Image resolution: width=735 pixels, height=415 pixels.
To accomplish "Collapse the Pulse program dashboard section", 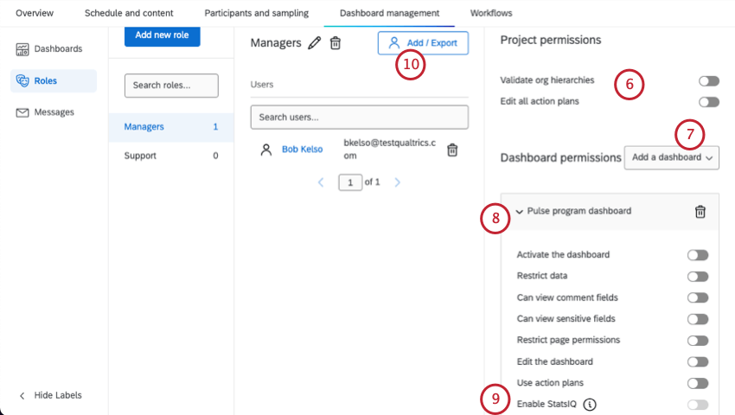I will [x=520, y=212].
